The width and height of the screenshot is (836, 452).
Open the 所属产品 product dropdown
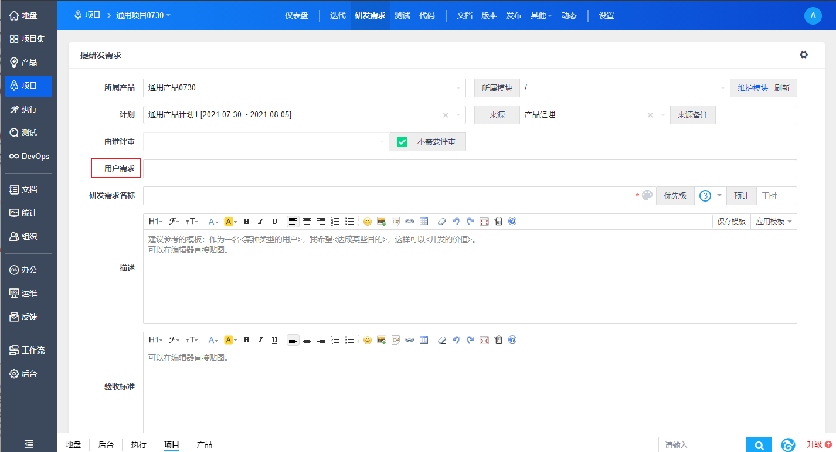tap(304, 88)
